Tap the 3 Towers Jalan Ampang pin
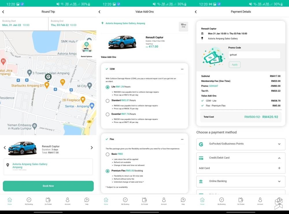 (x=29, y=73)
